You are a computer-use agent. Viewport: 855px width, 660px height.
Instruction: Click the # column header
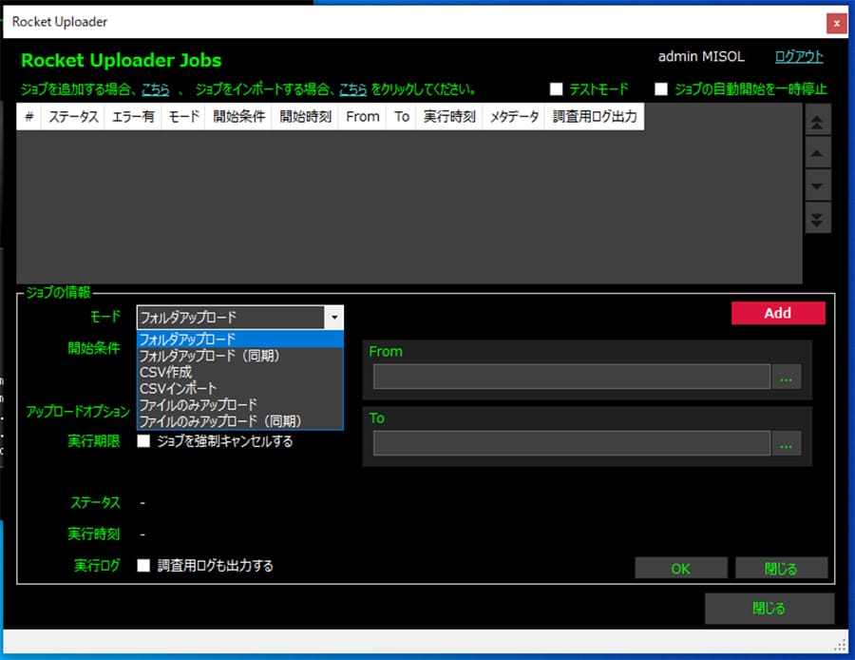tap(29, 117)
